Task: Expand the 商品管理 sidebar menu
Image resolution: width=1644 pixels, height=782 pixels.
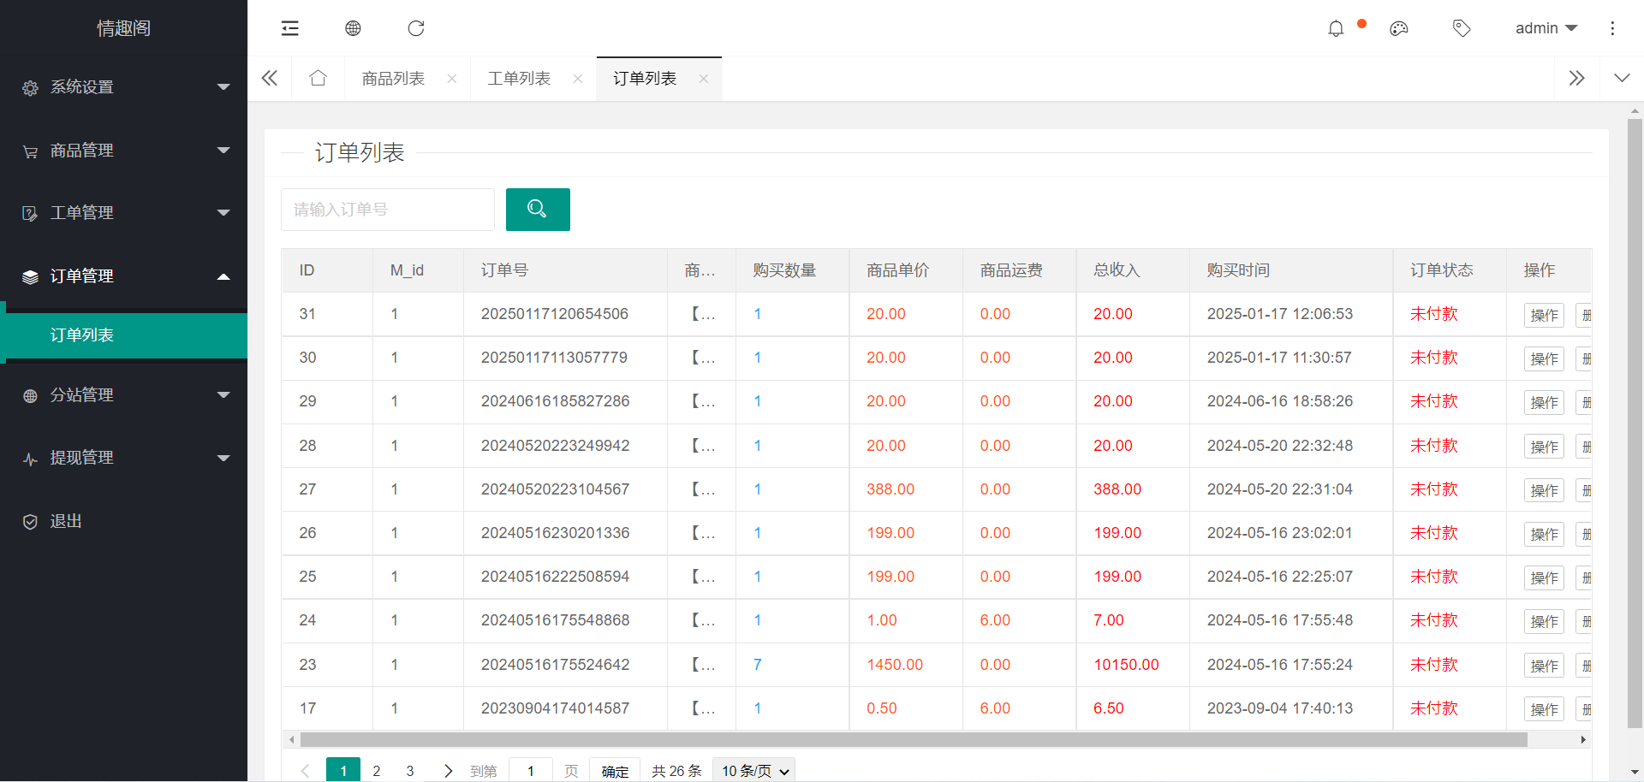Action: point(123,151)
